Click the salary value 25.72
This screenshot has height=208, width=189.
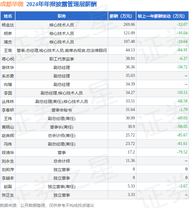[x=130, y=135]
